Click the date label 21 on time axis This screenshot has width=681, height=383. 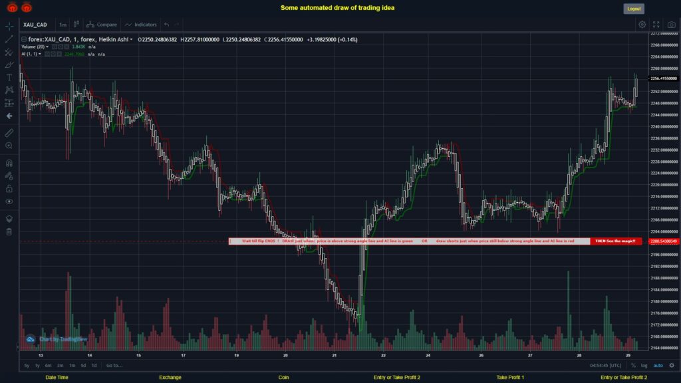pyautogui.click(x=335, y=355)
